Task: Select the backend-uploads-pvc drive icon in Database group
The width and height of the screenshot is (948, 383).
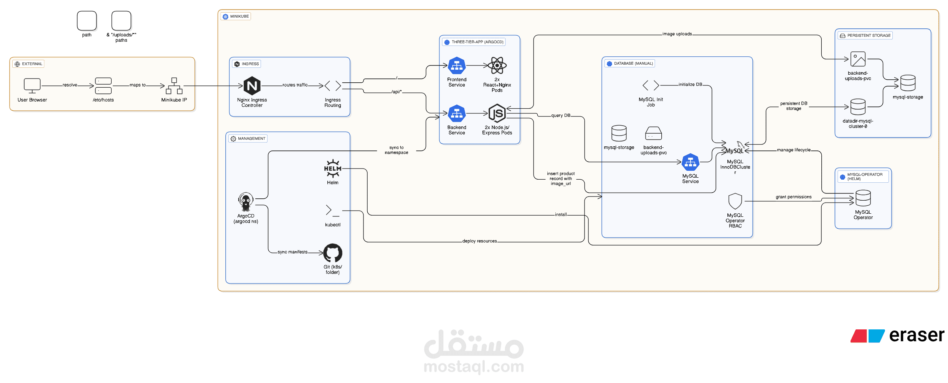Action: click(654, 133)
